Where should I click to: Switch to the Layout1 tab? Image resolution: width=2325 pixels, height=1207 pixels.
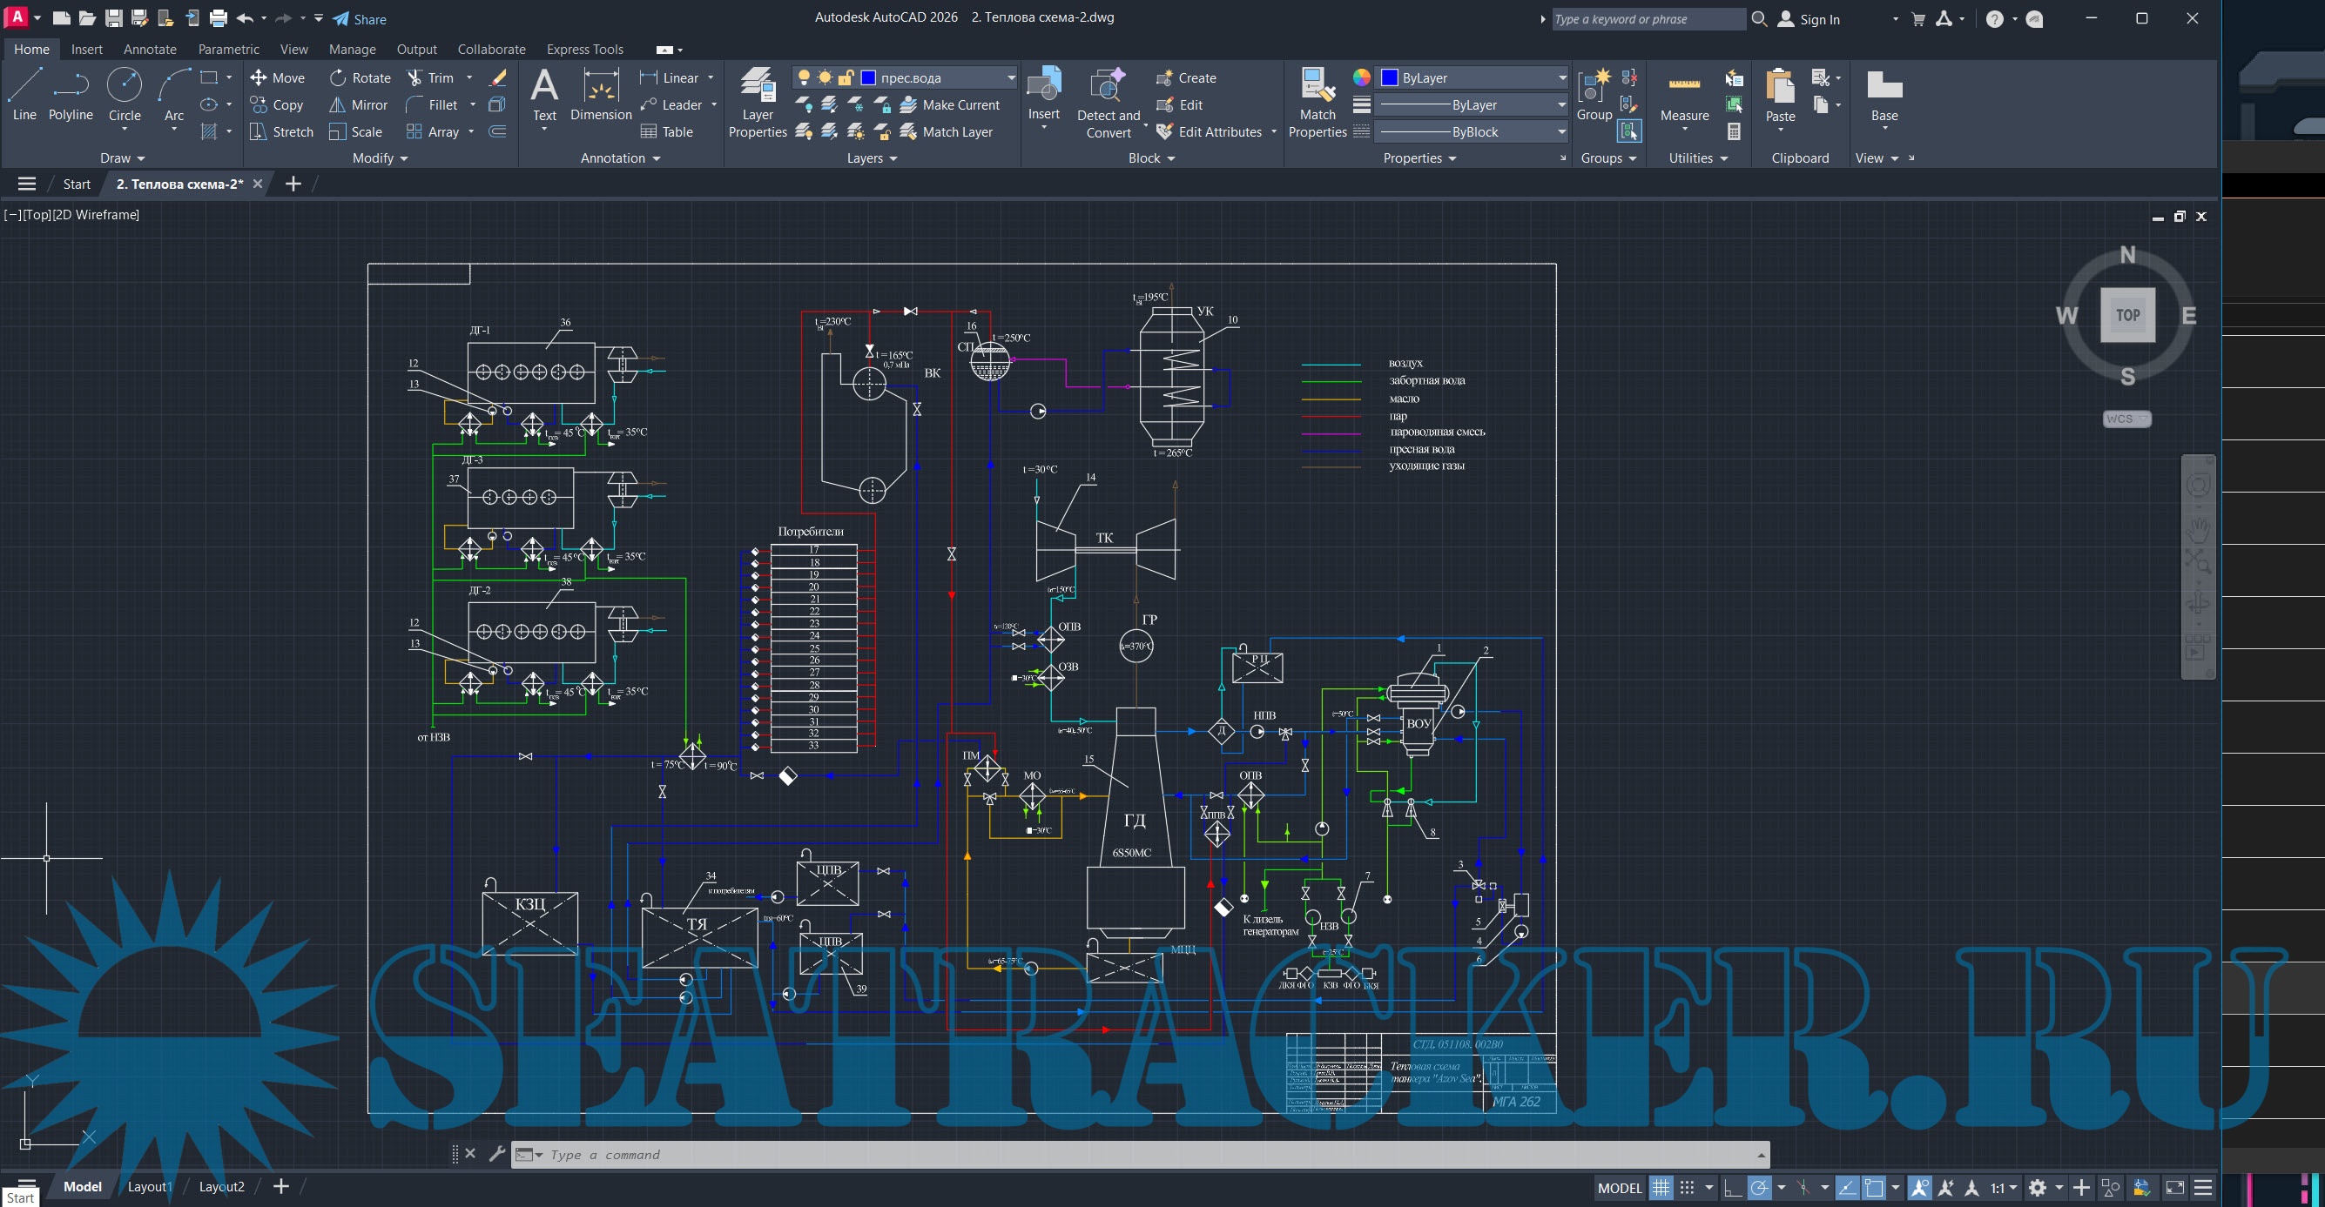coord(149,1186)
